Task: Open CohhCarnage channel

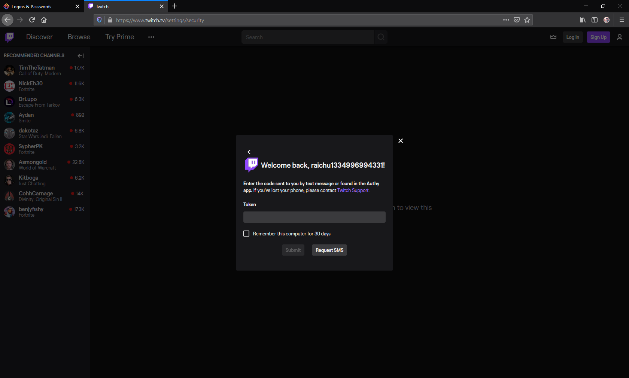Action: coord(44,196)
